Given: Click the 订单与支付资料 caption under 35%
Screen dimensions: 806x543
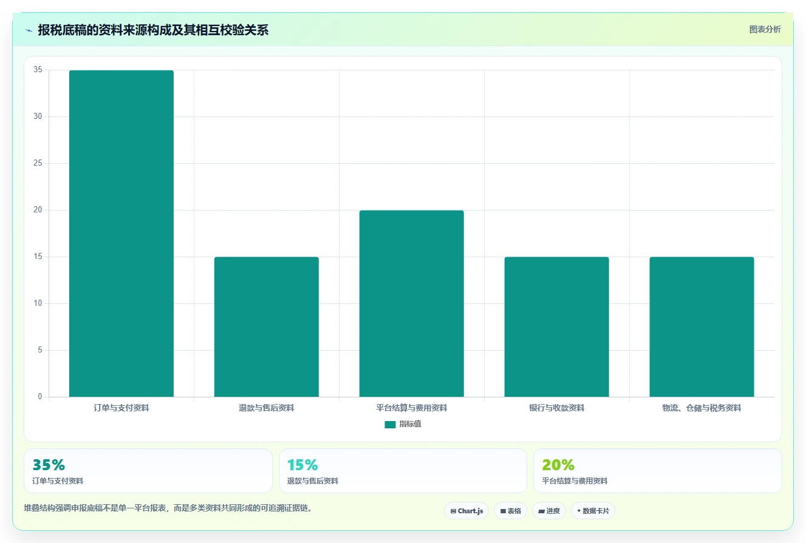Looking at the screenshot, I should pyautogui.click(x=58, y=481).
